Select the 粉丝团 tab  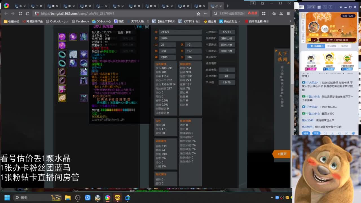(345, 46)
